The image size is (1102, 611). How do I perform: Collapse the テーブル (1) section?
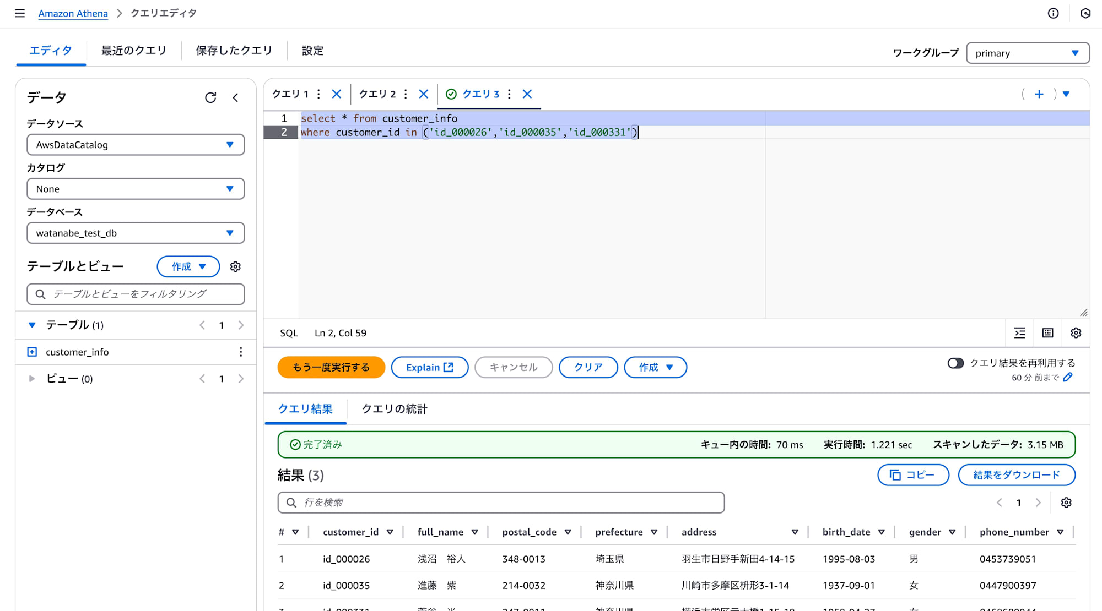pos(32,325)
